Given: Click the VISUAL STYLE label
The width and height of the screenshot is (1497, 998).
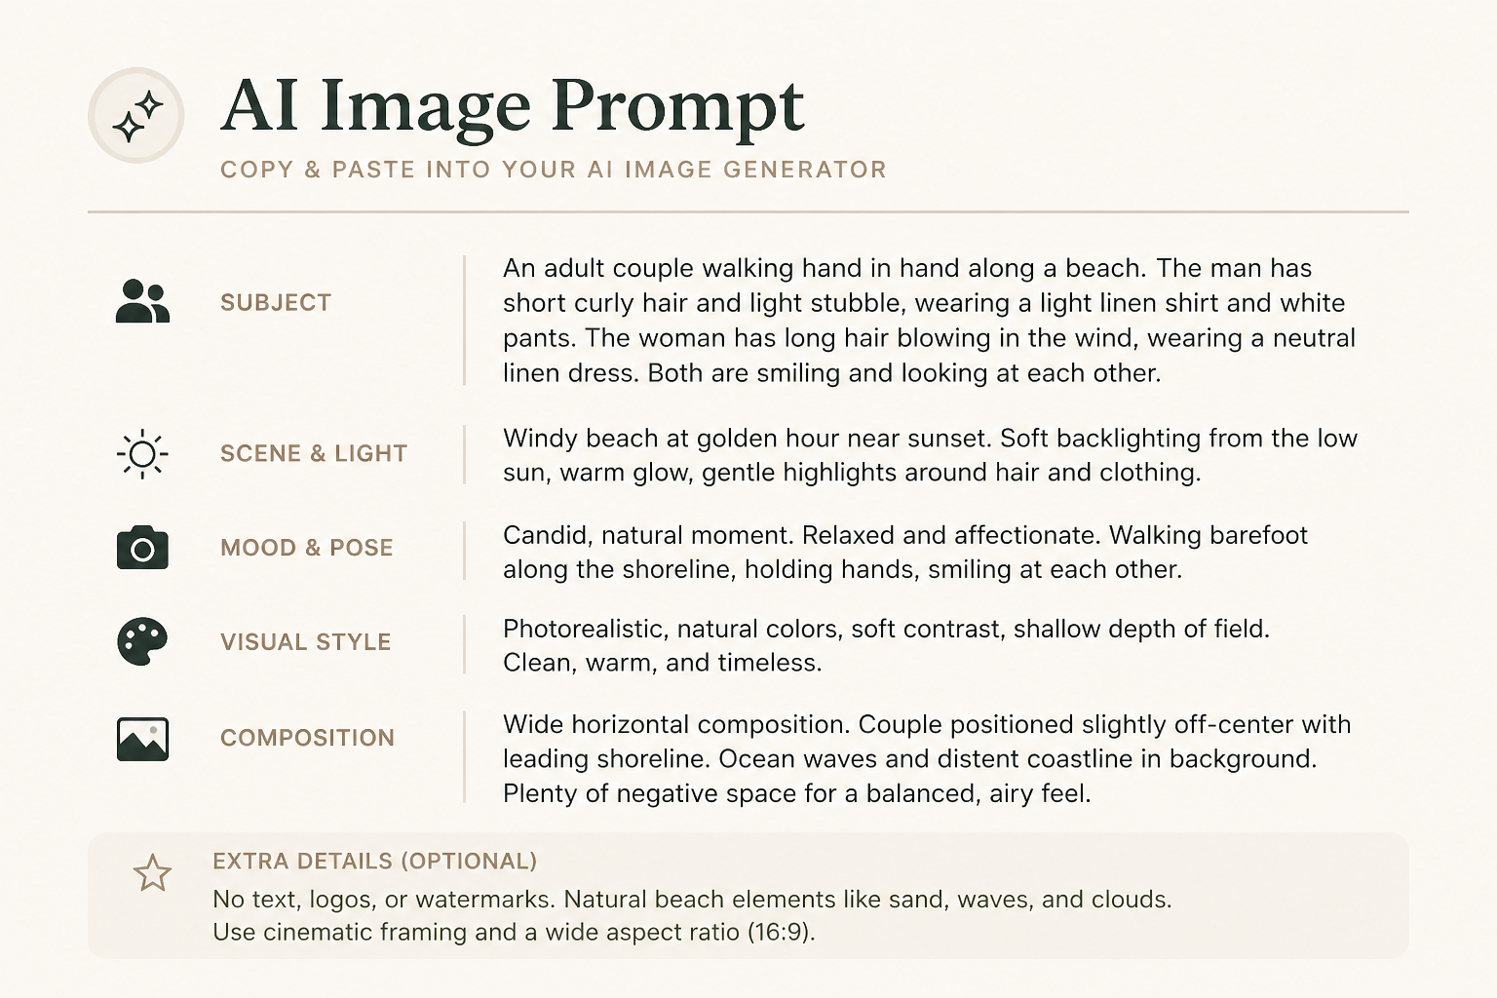Looking at the screenshot, I should (306, 642).
